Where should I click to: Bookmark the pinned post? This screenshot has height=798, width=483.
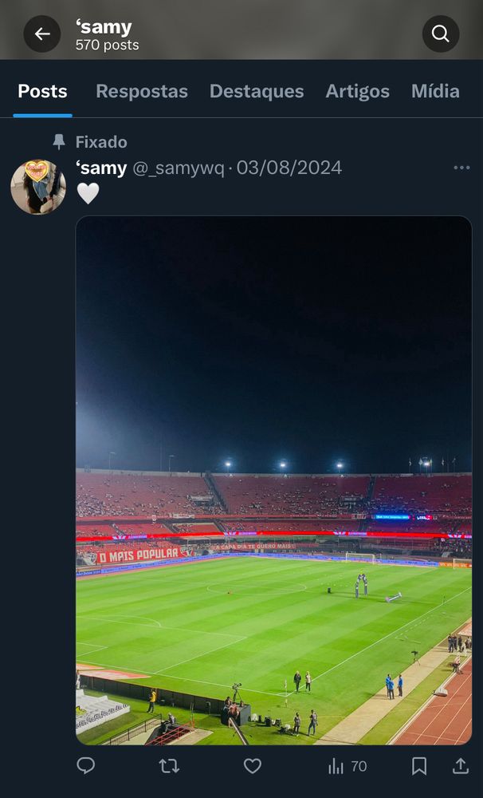[x=419, y=765]
